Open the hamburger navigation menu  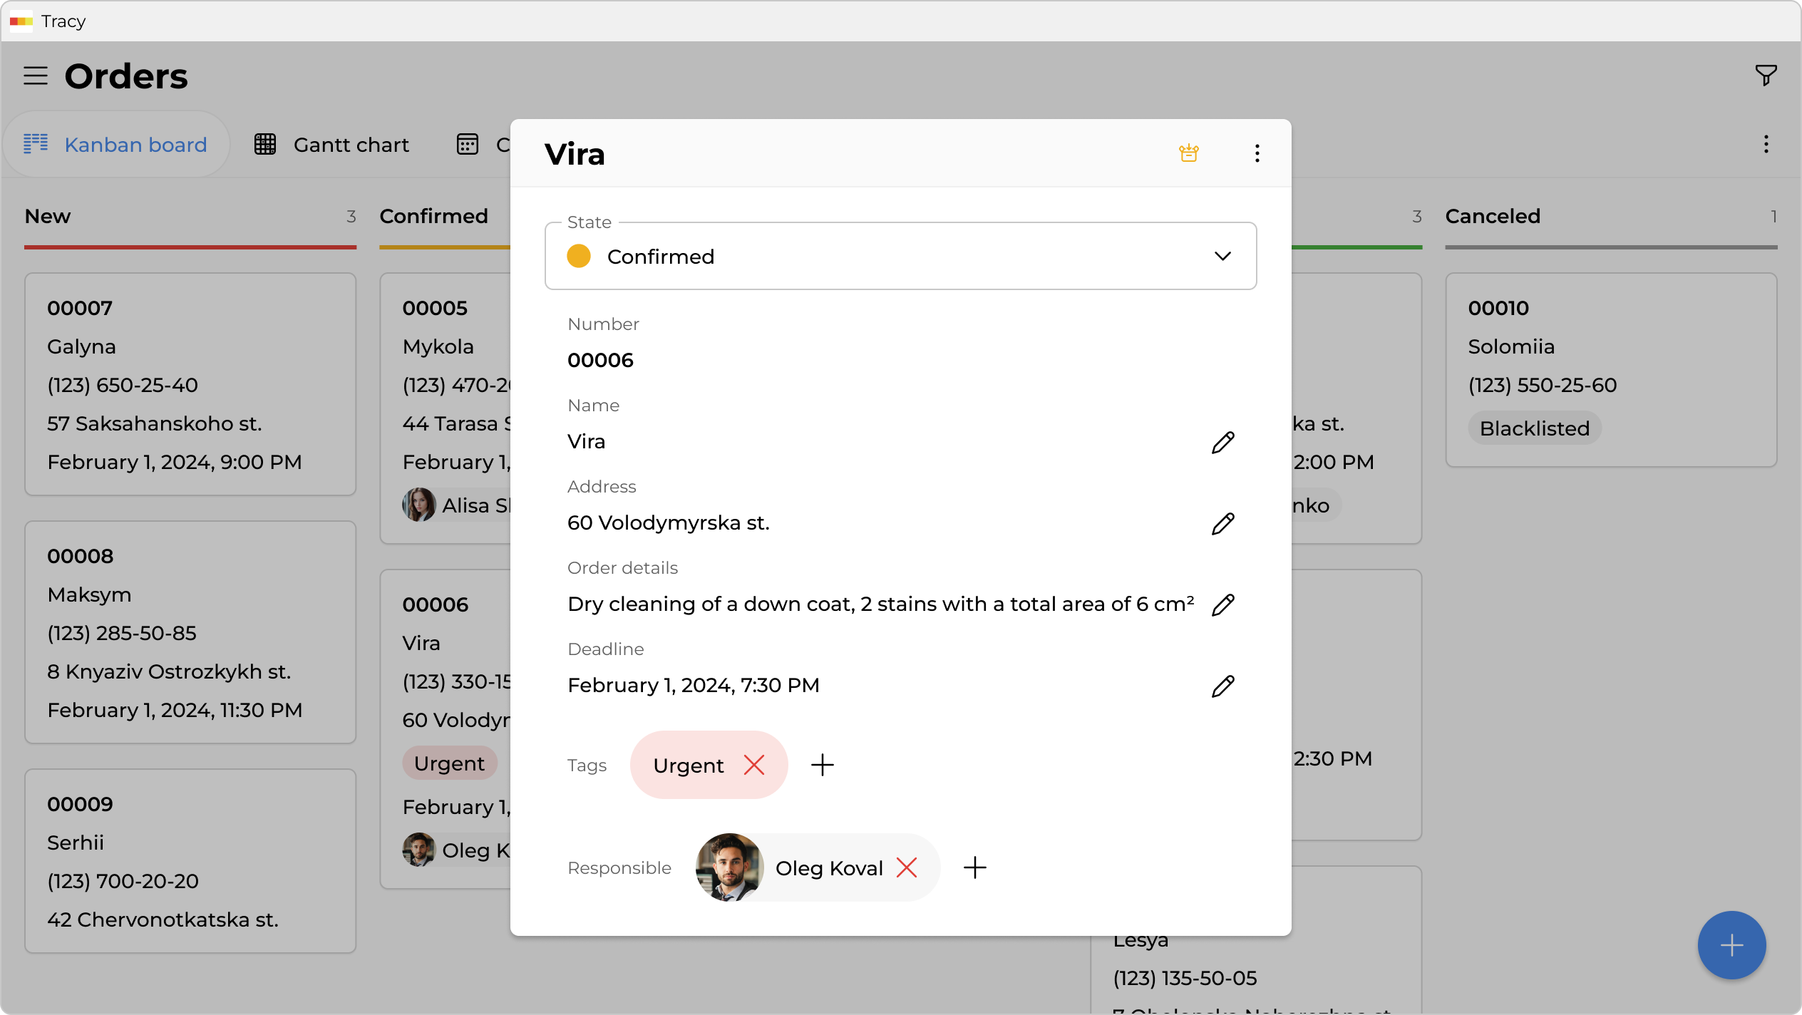click(36, 76)
